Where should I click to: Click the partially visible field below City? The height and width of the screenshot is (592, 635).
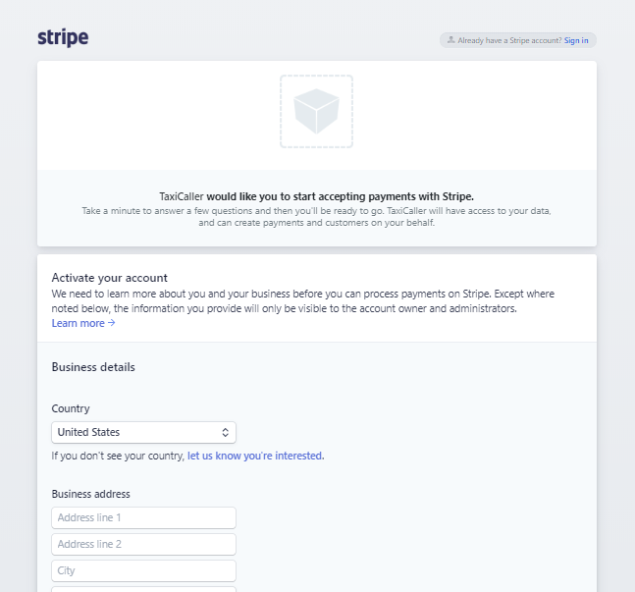pos(143,588)
